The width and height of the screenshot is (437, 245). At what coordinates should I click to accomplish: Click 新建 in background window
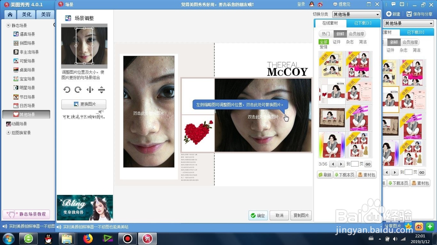click(x=393, y=14)
